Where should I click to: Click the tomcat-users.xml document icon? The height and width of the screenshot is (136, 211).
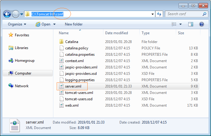pyautogui.click(x=62, y=92)
